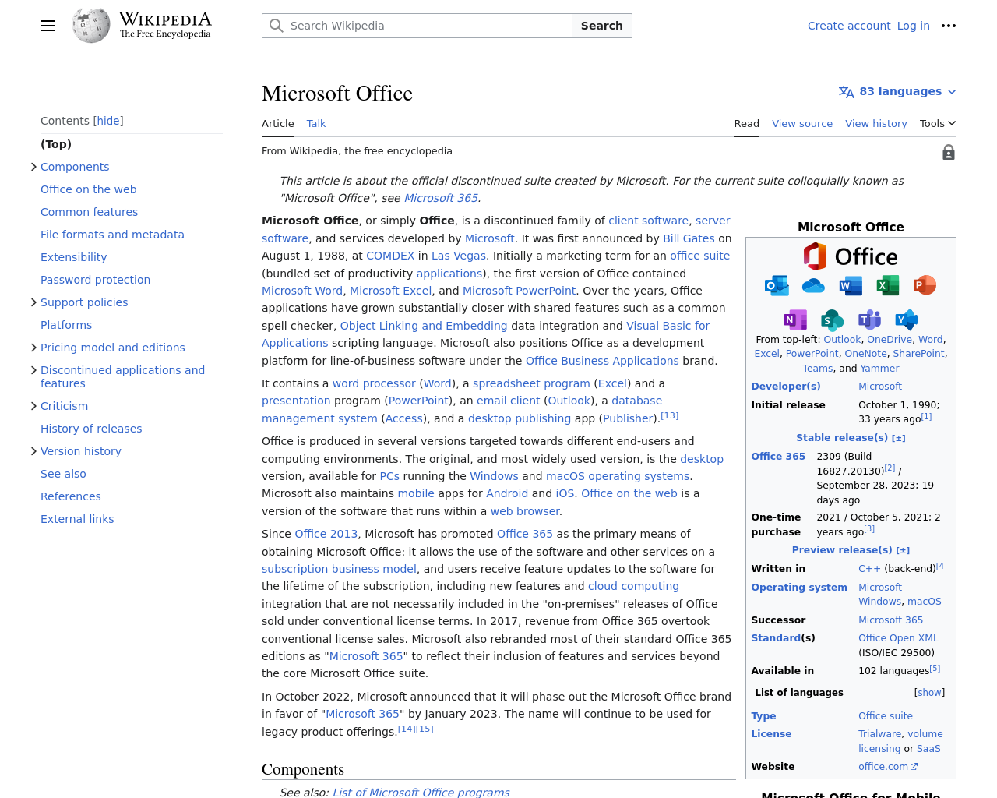Image resolution: width=997 pixels, height=798 pixels.
Task: Expand the Components section in contents
Action: click(x=33, y=167)
